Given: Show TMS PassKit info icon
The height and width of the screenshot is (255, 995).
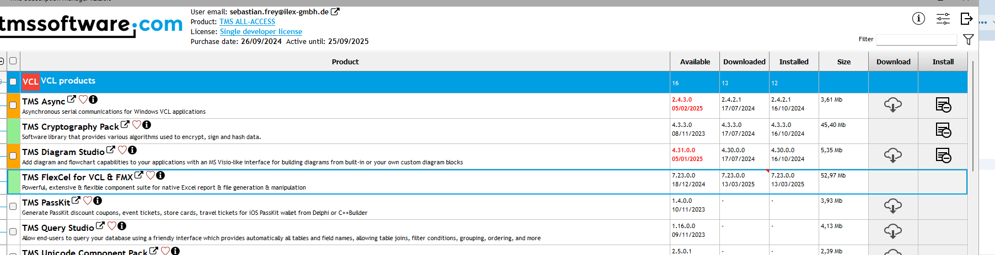Looking at the screenshot, I should click(98, 201).
